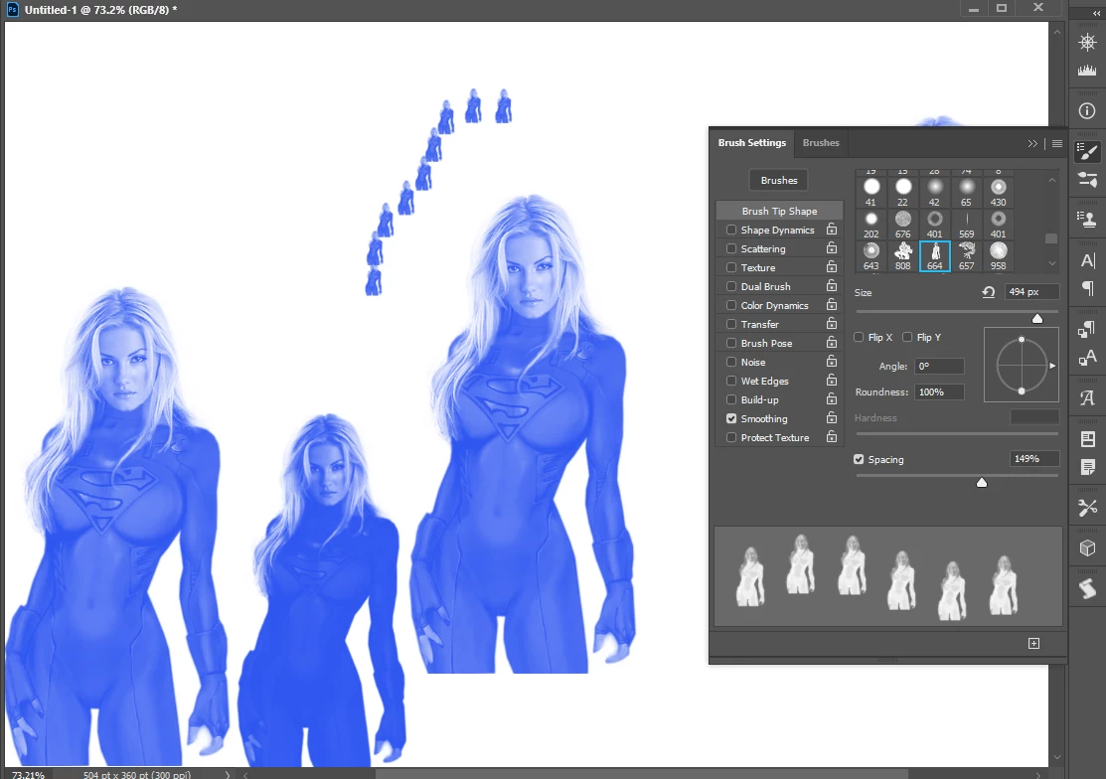
Task: Toggle the lock for Protect Texture
Action: [x=832, y=437]
